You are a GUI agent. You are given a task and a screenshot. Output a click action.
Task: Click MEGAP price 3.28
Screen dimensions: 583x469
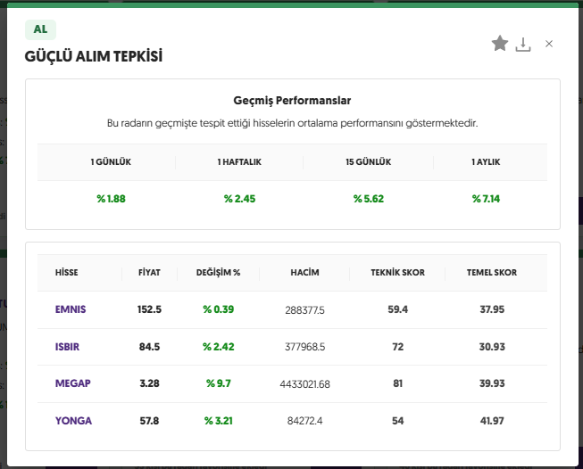pyautogui.click(x=149, y=383)
